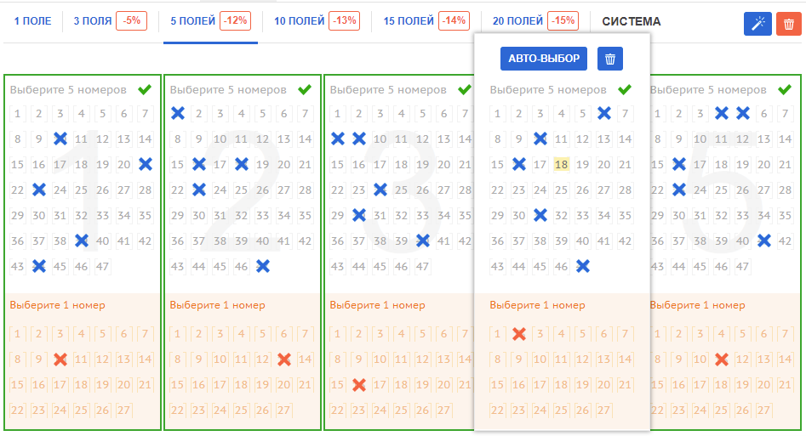Select highlighted number 18 in field 4
The height and width of the screenshot is (436, 806).
pyautogui.click(x=562, y=164)
